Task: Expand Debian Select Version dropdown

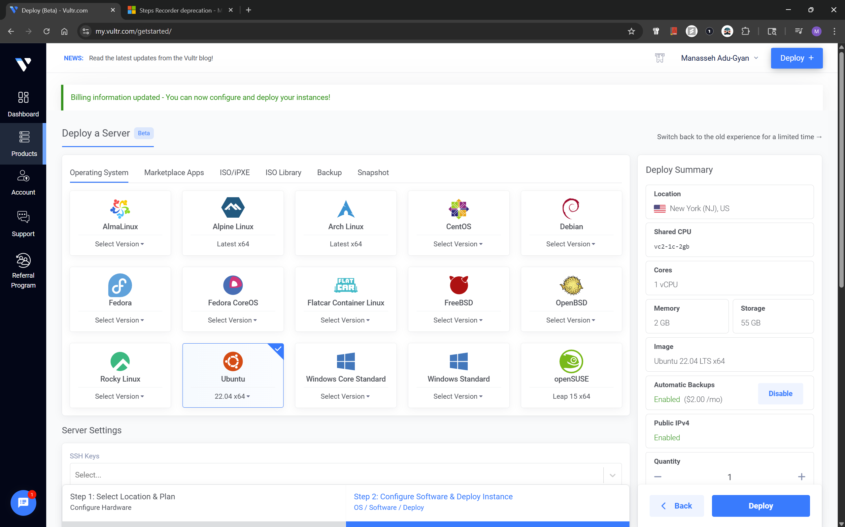Action: (571, 244)
